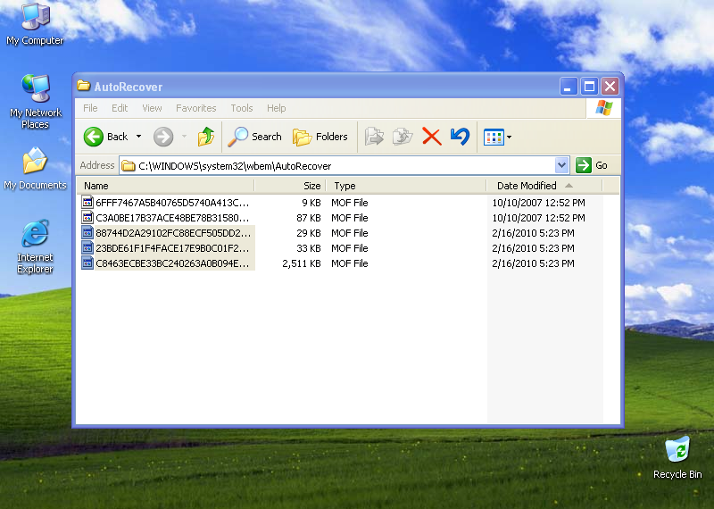The image size is (714, 509).
Task: Sort by Size column header
Action: click(289, 186)
